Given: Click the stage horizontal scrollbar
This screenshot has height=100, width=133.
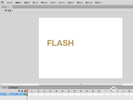Looking at the screenshot, I should 81,84.
